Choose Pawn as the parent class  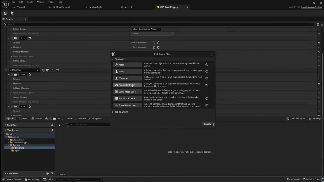coord(127,72)
